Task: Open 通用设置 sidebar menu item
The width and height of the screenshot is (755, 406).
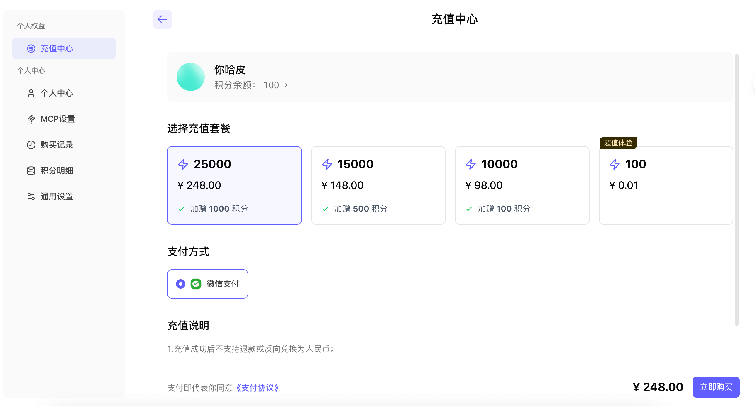Action: click(x=57, y=197)
